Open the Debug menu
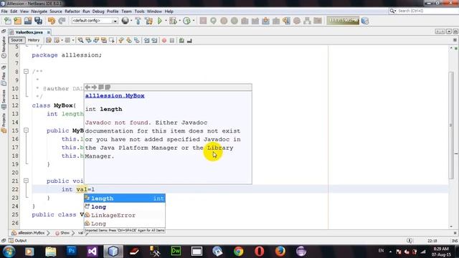Image resolution: width=459 pixels, height=258 pixels. pyautogui.click(x=98, y=11)
